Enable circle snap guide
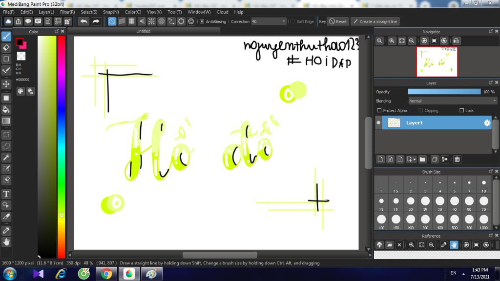Viewport: 500px width, 281px height. click(x=161, y=21)
